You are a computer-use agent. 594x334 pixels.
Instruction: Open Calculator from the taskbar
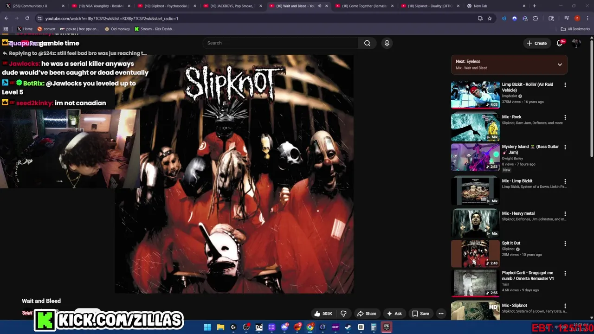pos(374,327)
